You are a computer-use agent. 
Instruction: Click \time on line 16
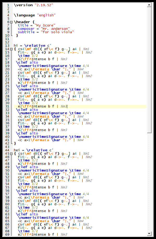(x=24, y=56)
